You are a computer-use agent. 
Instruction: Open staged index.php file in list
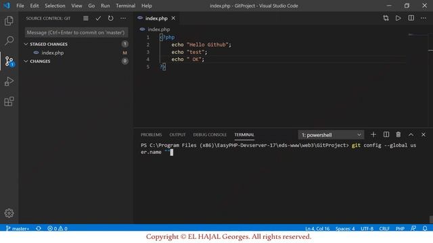[53, 53]
